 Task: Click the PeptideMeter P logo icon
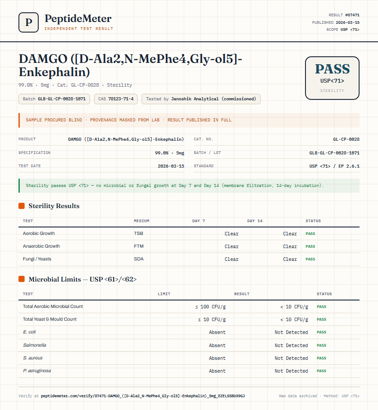coord(29,22)
